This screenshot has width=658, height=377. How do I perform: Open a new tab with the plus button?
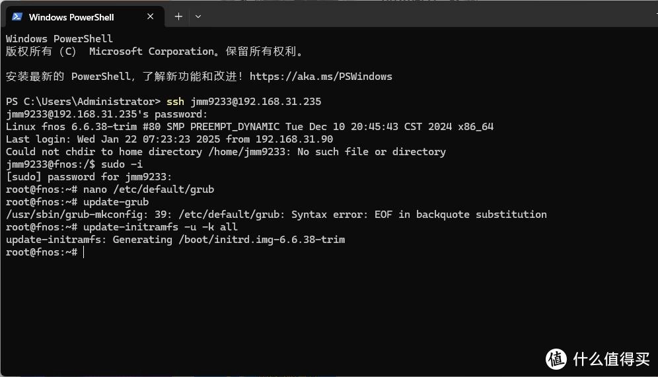click(178, 17)
